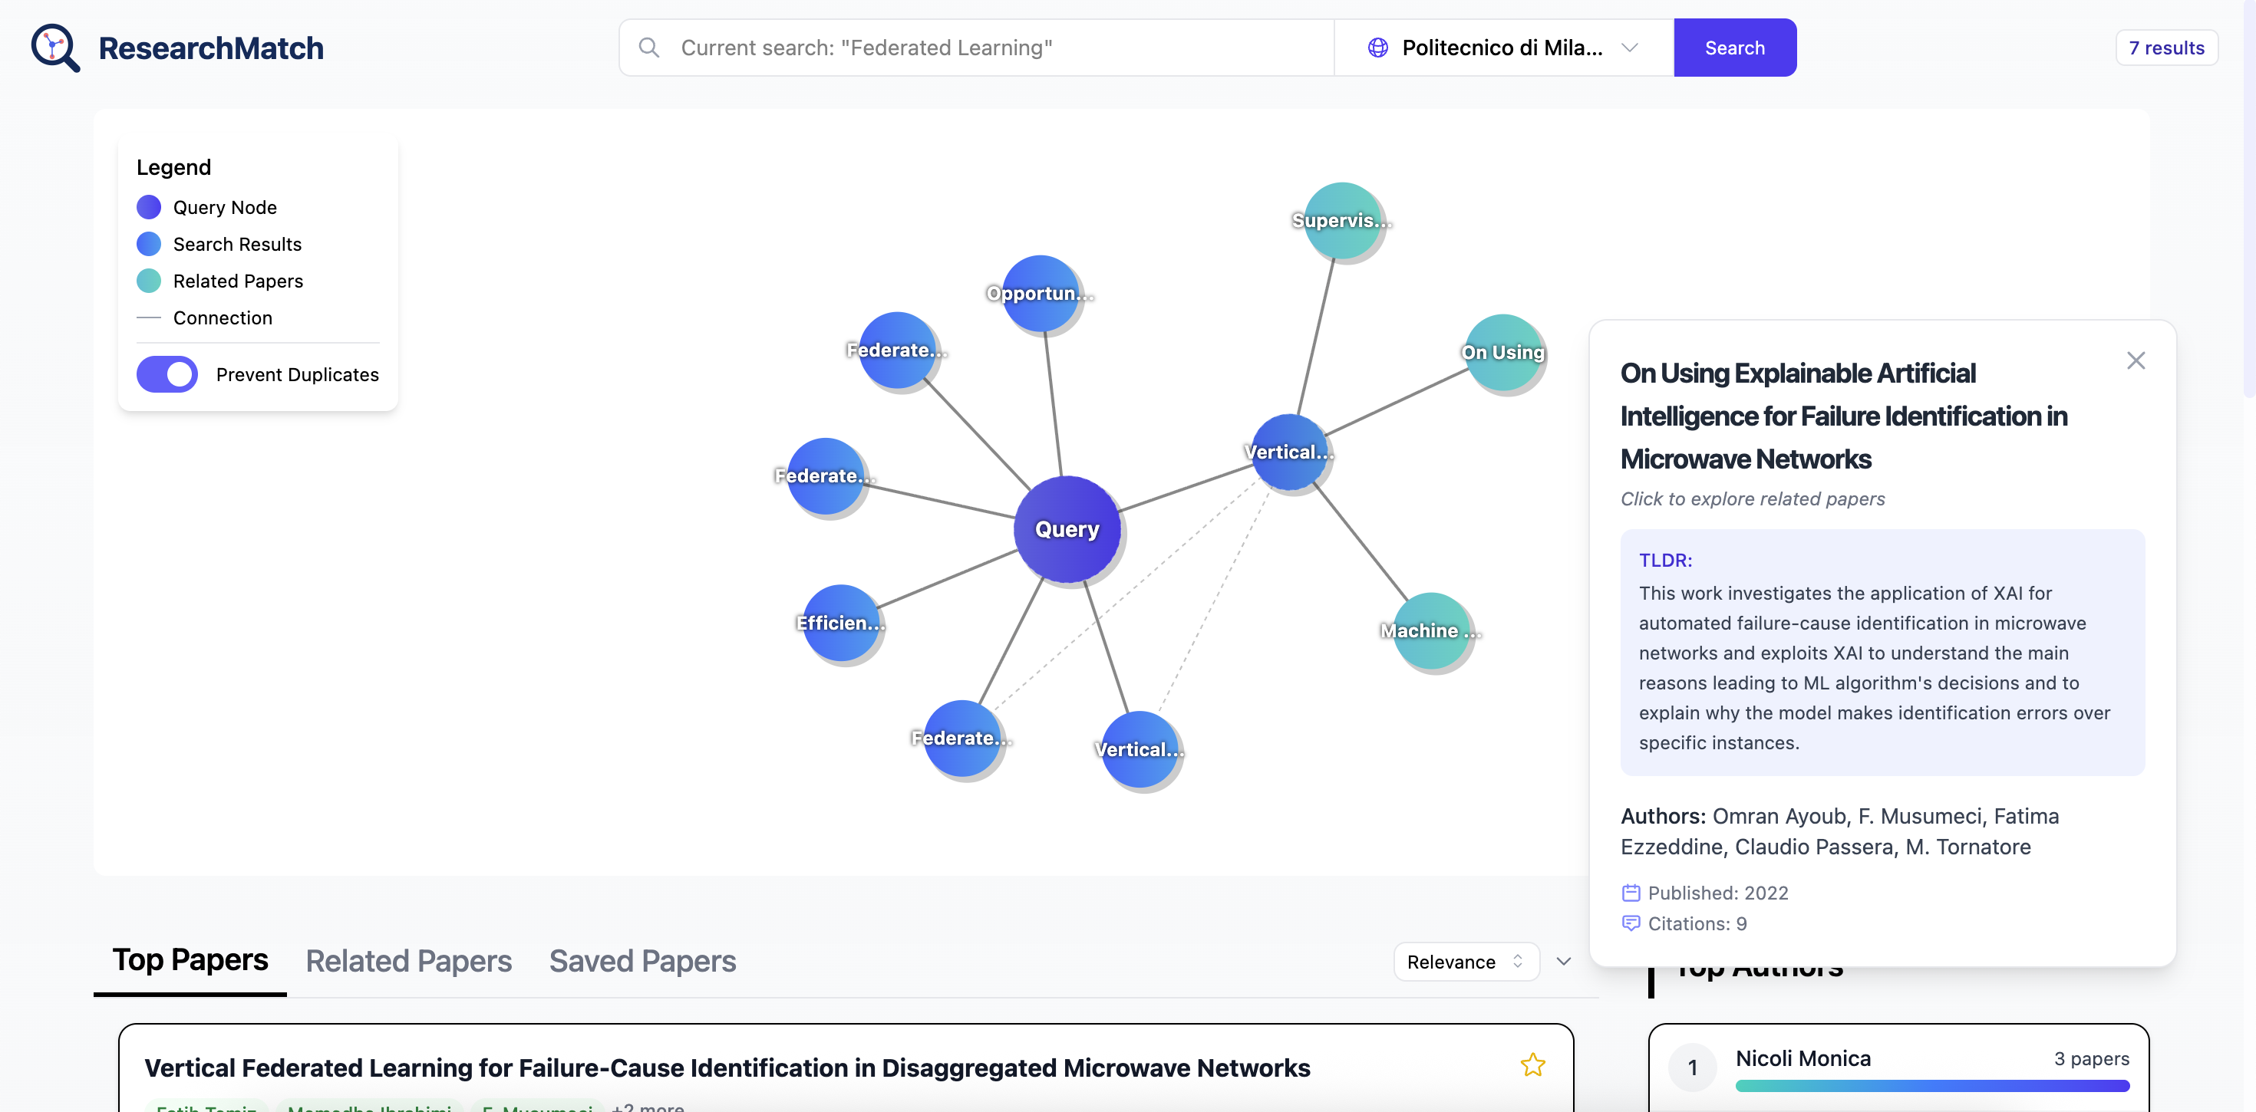The image size is (2256, 1112).
Task: Click the central Query node
Action: click(x=1067, y=529)
